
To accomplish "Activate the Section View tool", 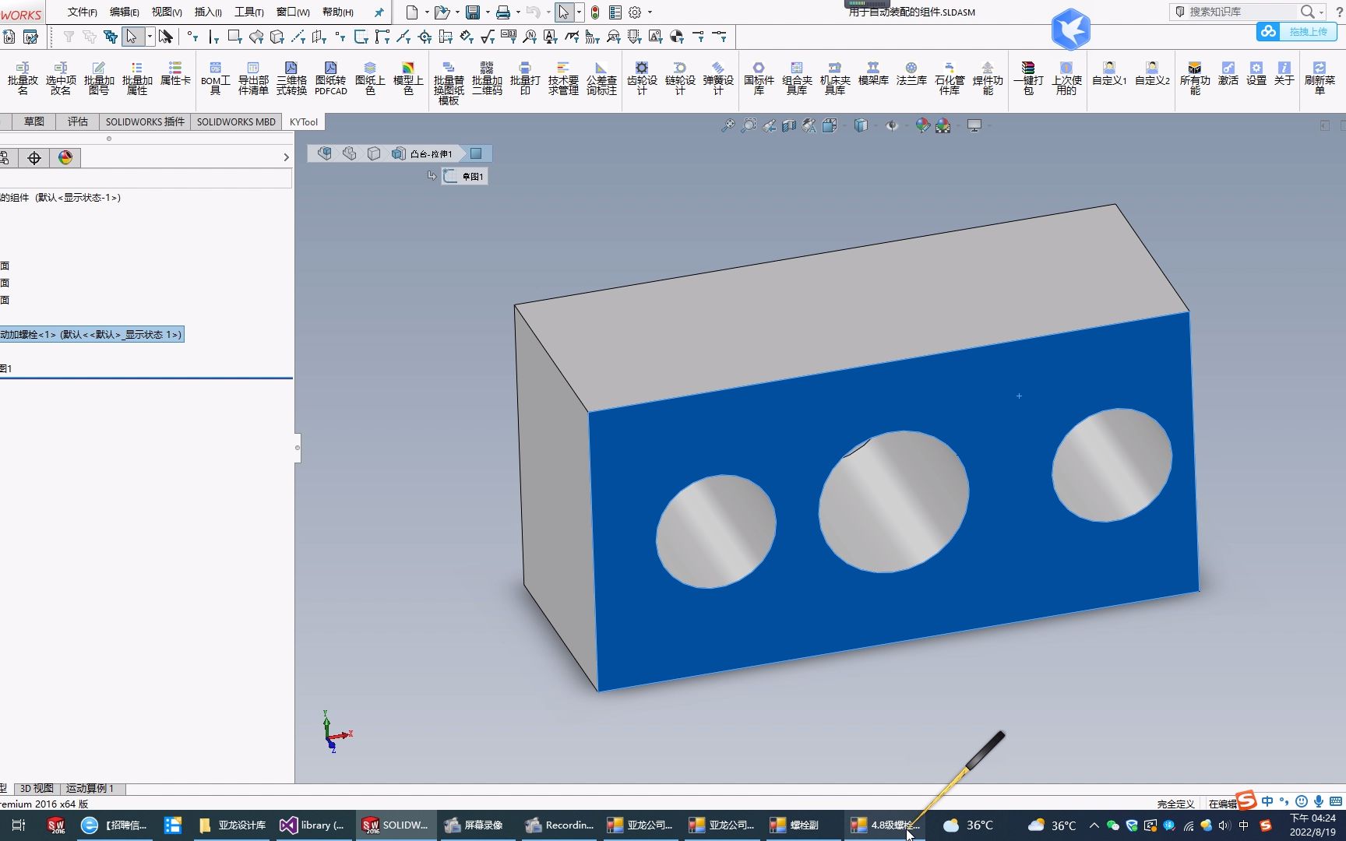I will (788, 125).
